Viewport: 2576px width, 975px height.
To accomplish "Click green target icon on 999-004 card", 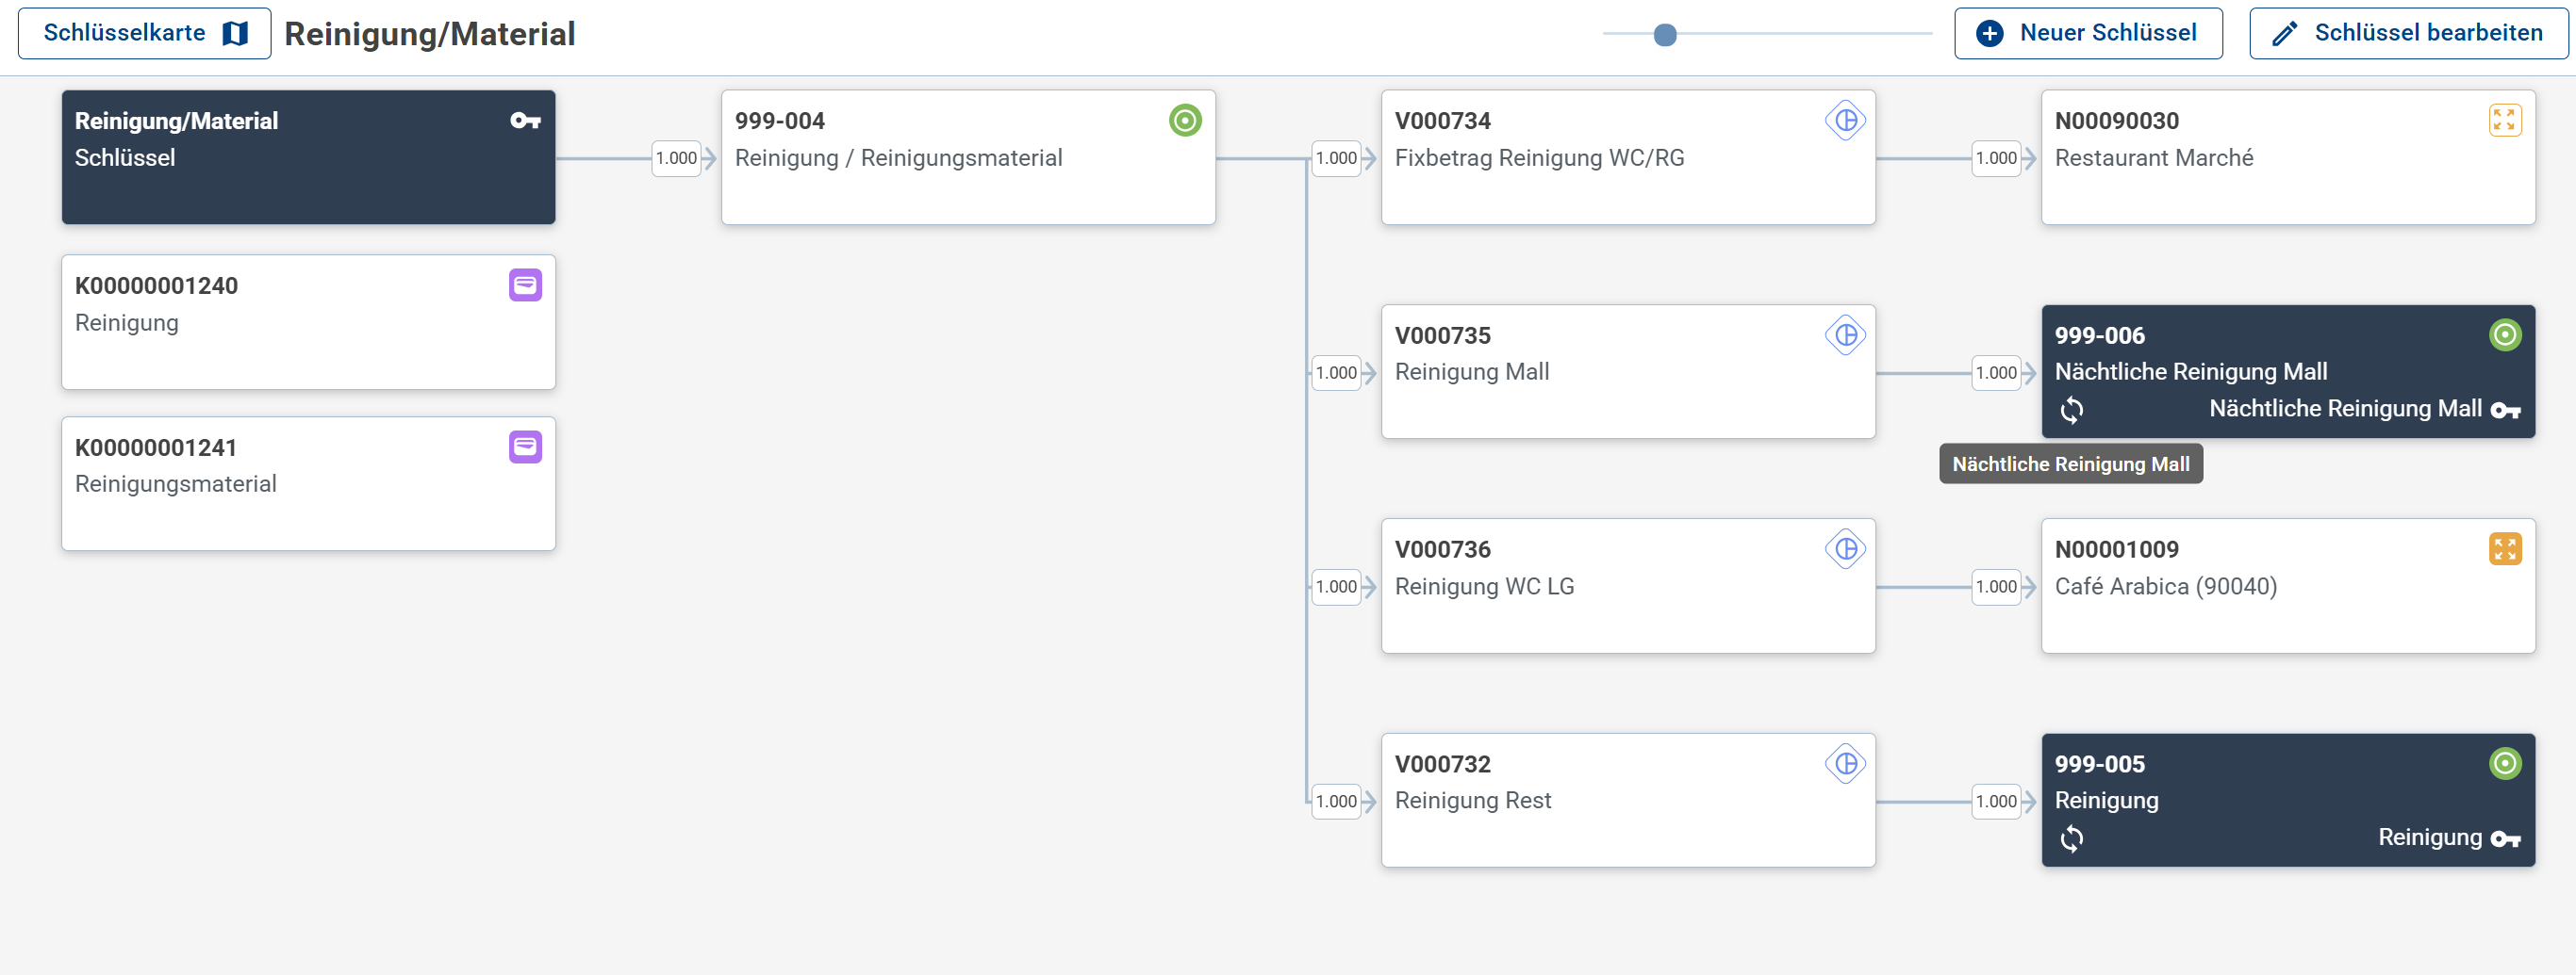I will coord(1185,121).
